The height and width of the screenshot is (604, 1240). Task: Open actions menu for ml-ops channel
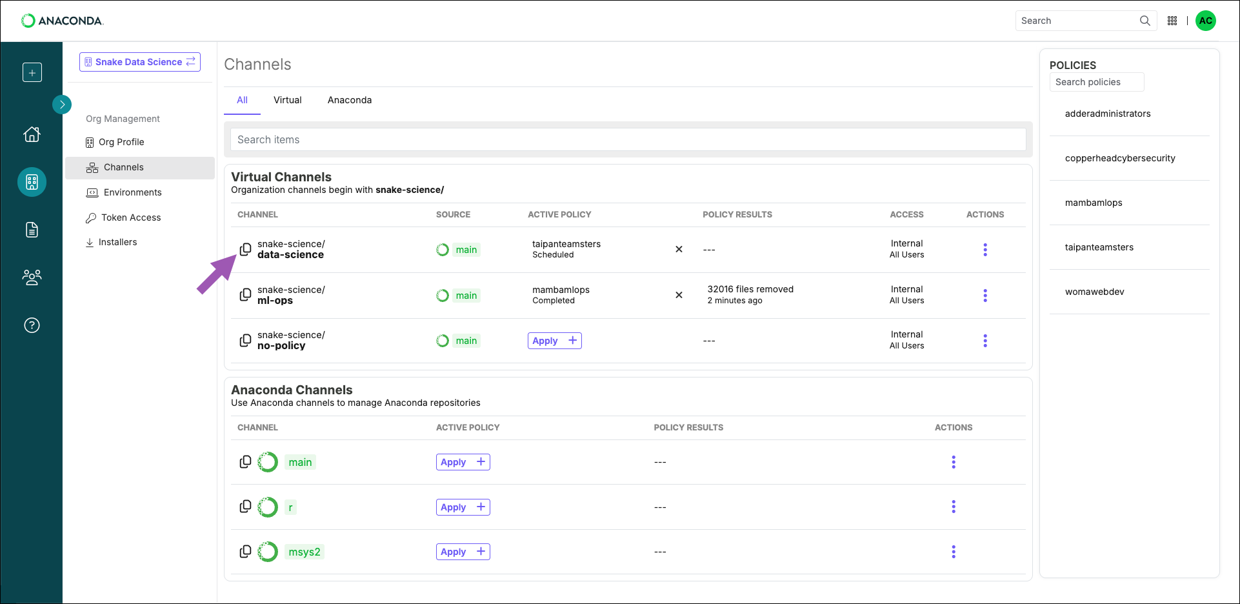(985, 296)
